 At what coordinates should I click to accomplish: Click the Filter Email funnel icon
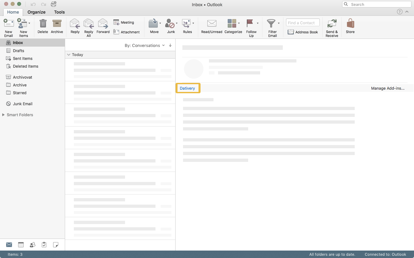[x=271, y=24]
